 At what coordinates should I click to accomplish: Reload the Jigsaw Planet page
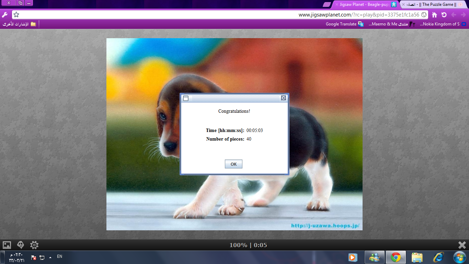[444, 15]
